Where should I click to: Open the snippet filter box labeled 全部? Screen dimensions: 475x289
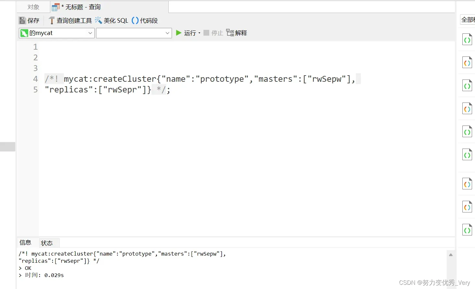(x=468, y=20)
